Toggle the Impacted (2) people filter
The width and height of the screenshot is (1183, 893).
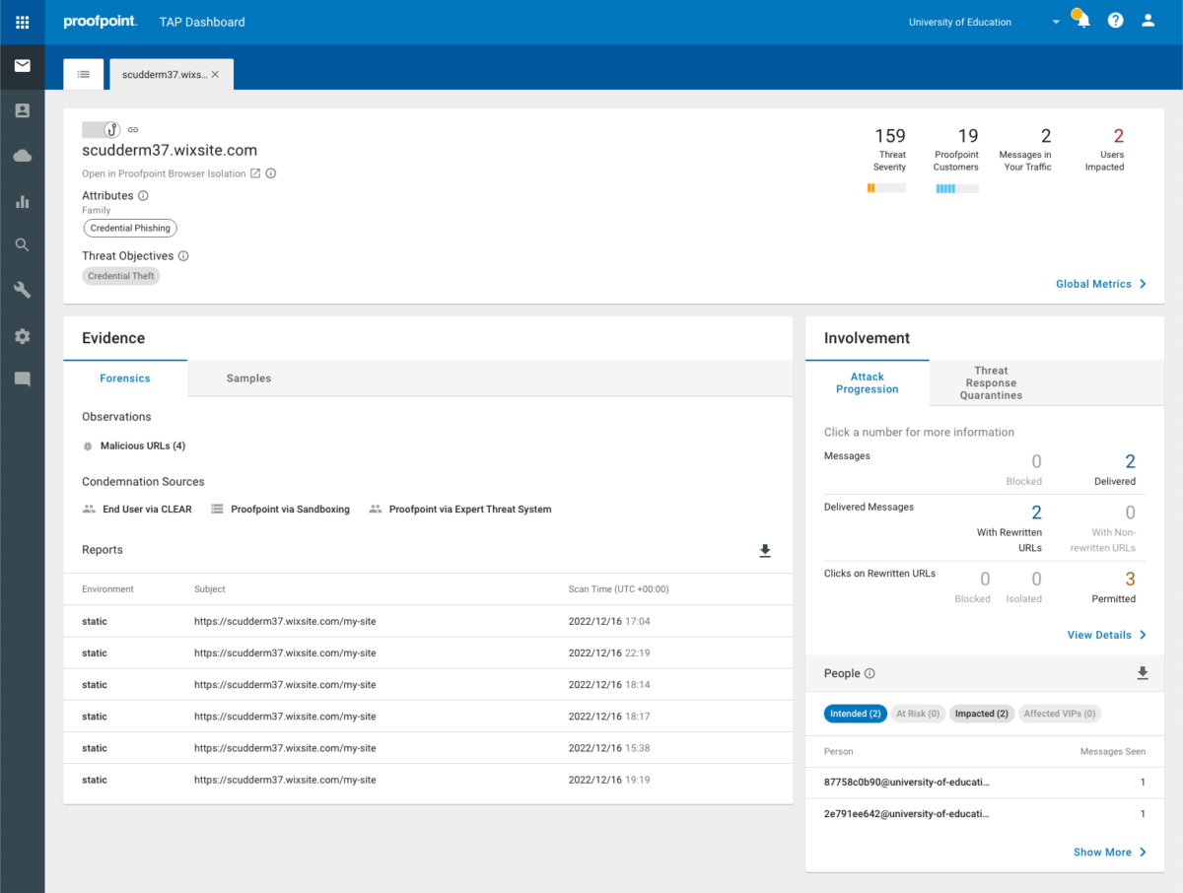pos(982,713)
